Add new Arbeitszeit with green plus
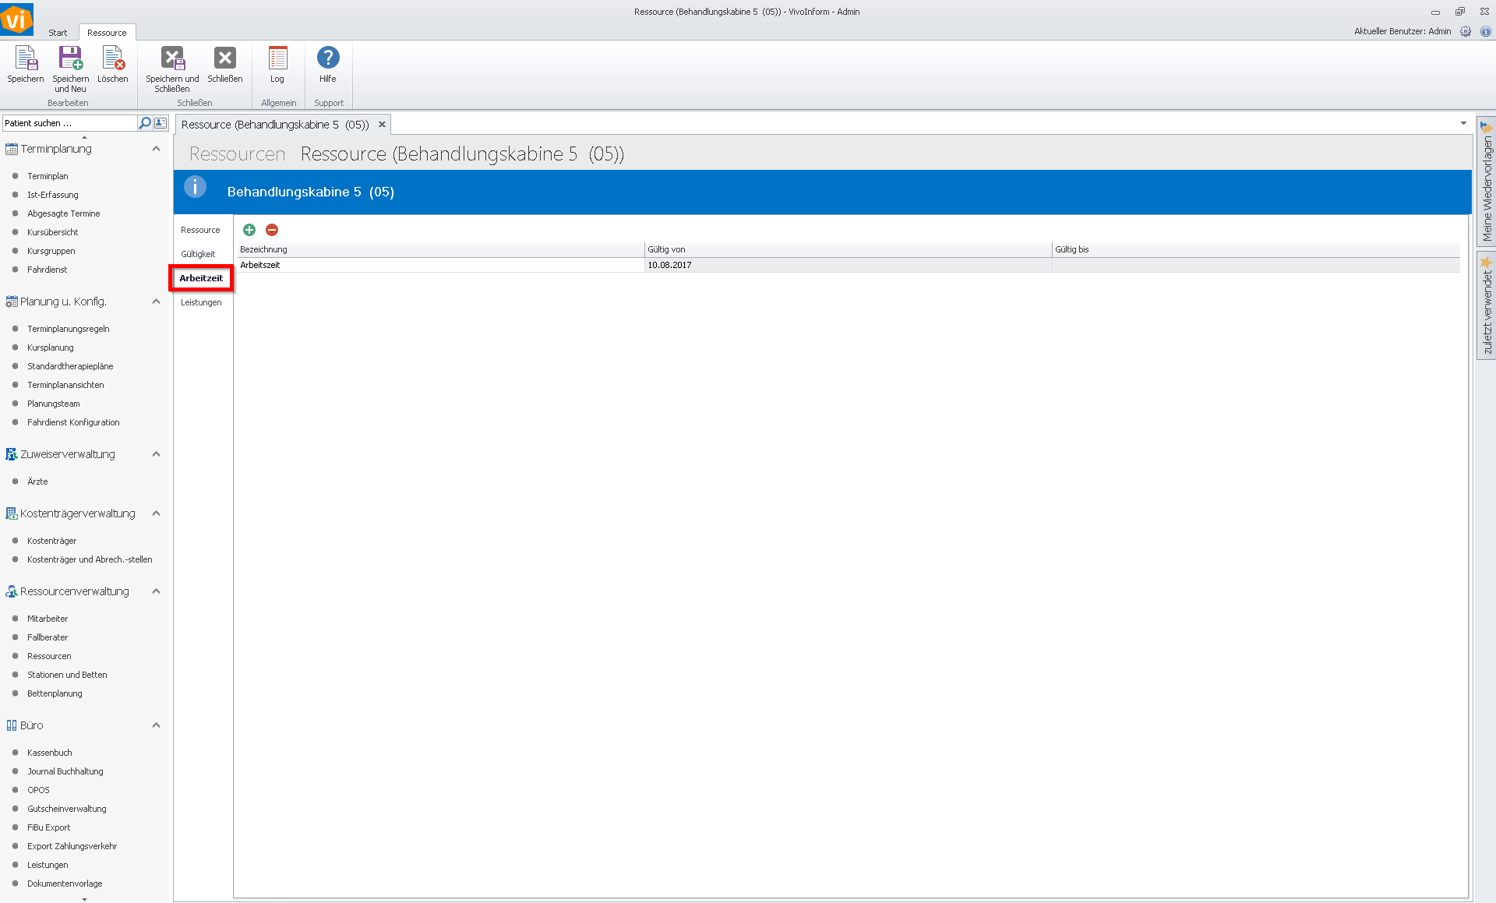The height and width of the screenshot is (903, 1496). tap(249, 230)
